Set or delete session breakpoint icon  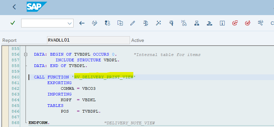point(235,23)
